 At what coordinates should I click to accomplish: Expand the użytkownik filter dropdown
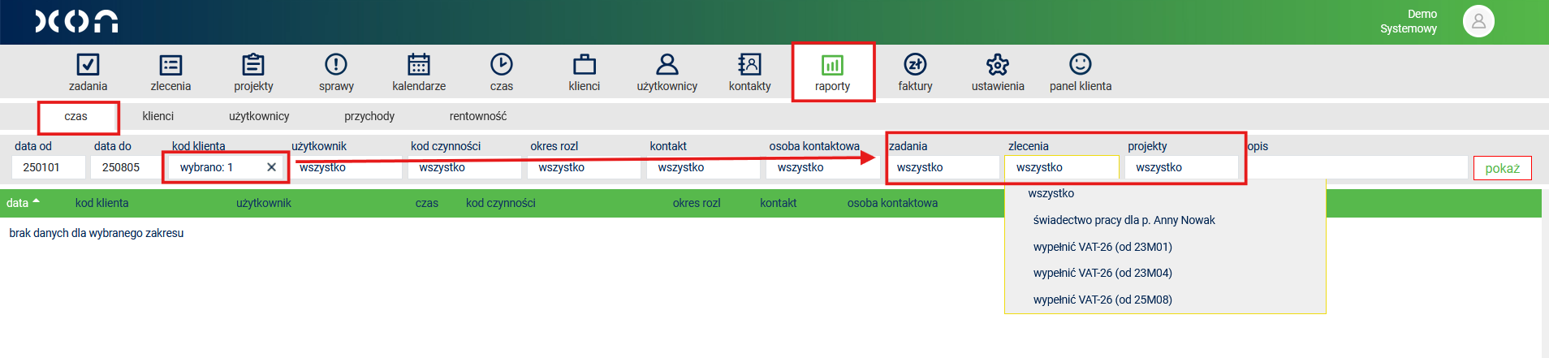tap(347, 168)
